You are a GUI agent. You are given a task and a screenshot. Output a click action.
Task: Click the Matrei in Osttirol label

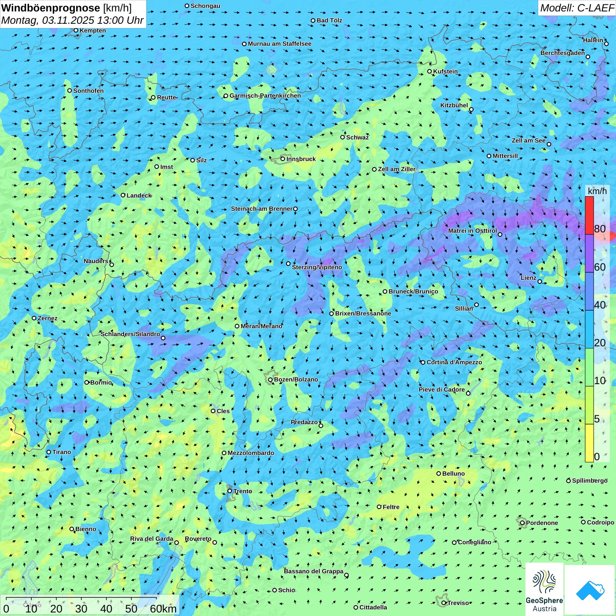(473, 231)
